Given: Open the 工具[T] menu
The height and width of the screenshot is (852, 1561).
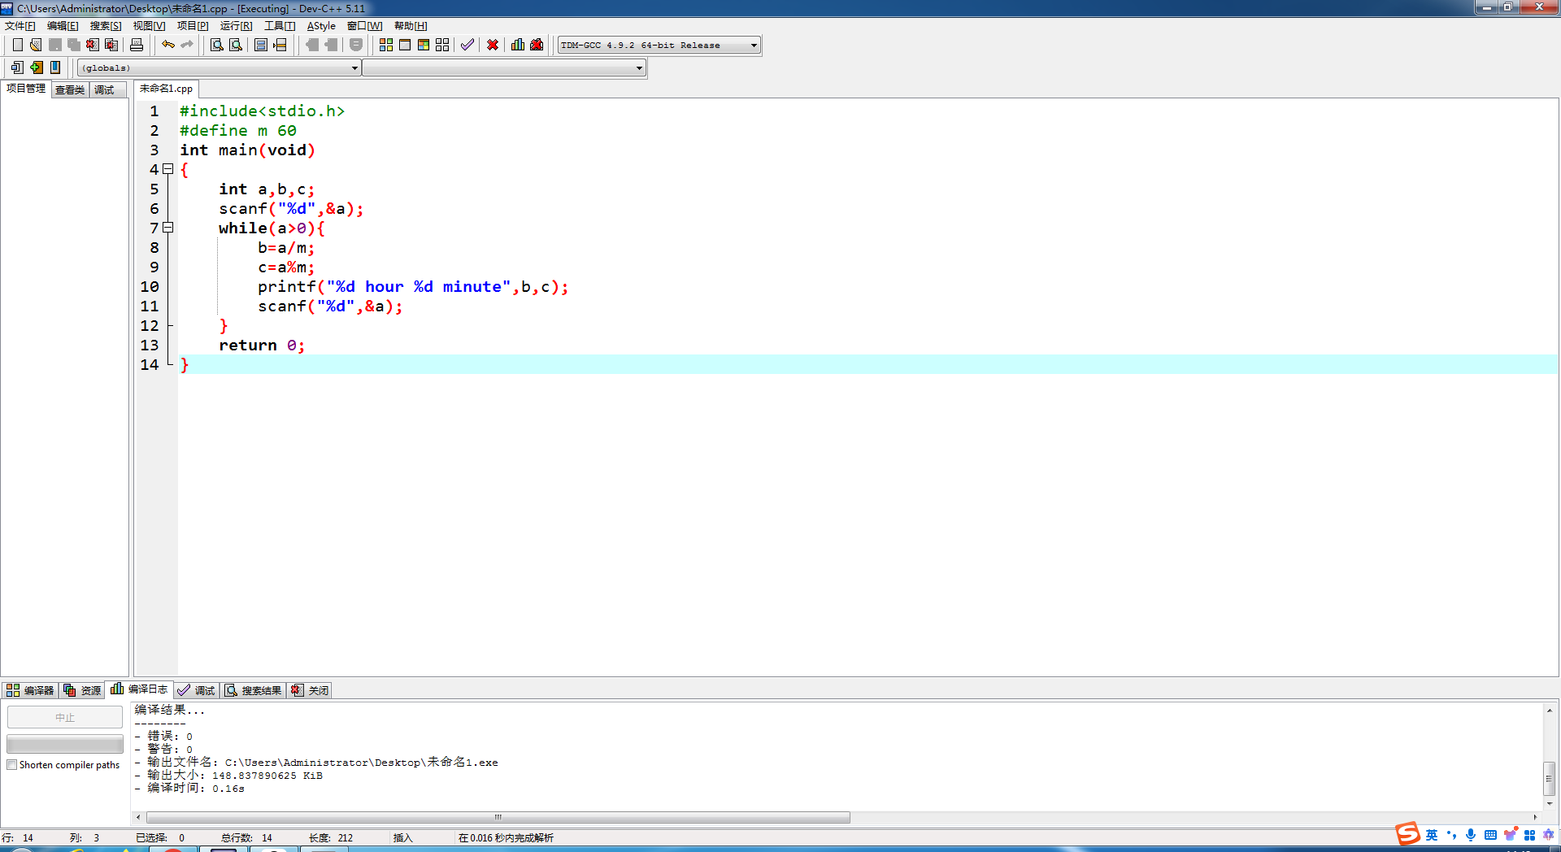Looking at the screenshot, I should (x=280, y=26).
